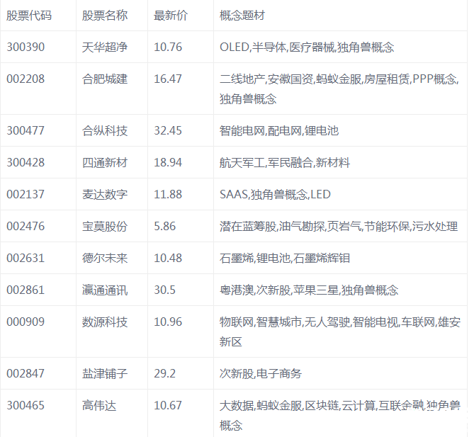Select stock code 002208
474x437 pixels.
coord(26,79)
